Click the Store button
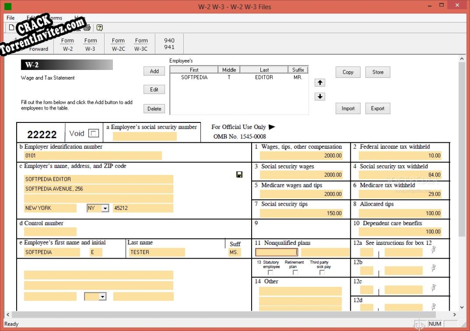This screenshot has width=470, height=331. (x=377, y=72)
